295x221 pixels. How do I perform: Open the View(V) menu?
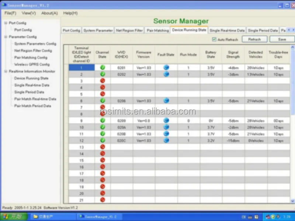tap(29, 13)
